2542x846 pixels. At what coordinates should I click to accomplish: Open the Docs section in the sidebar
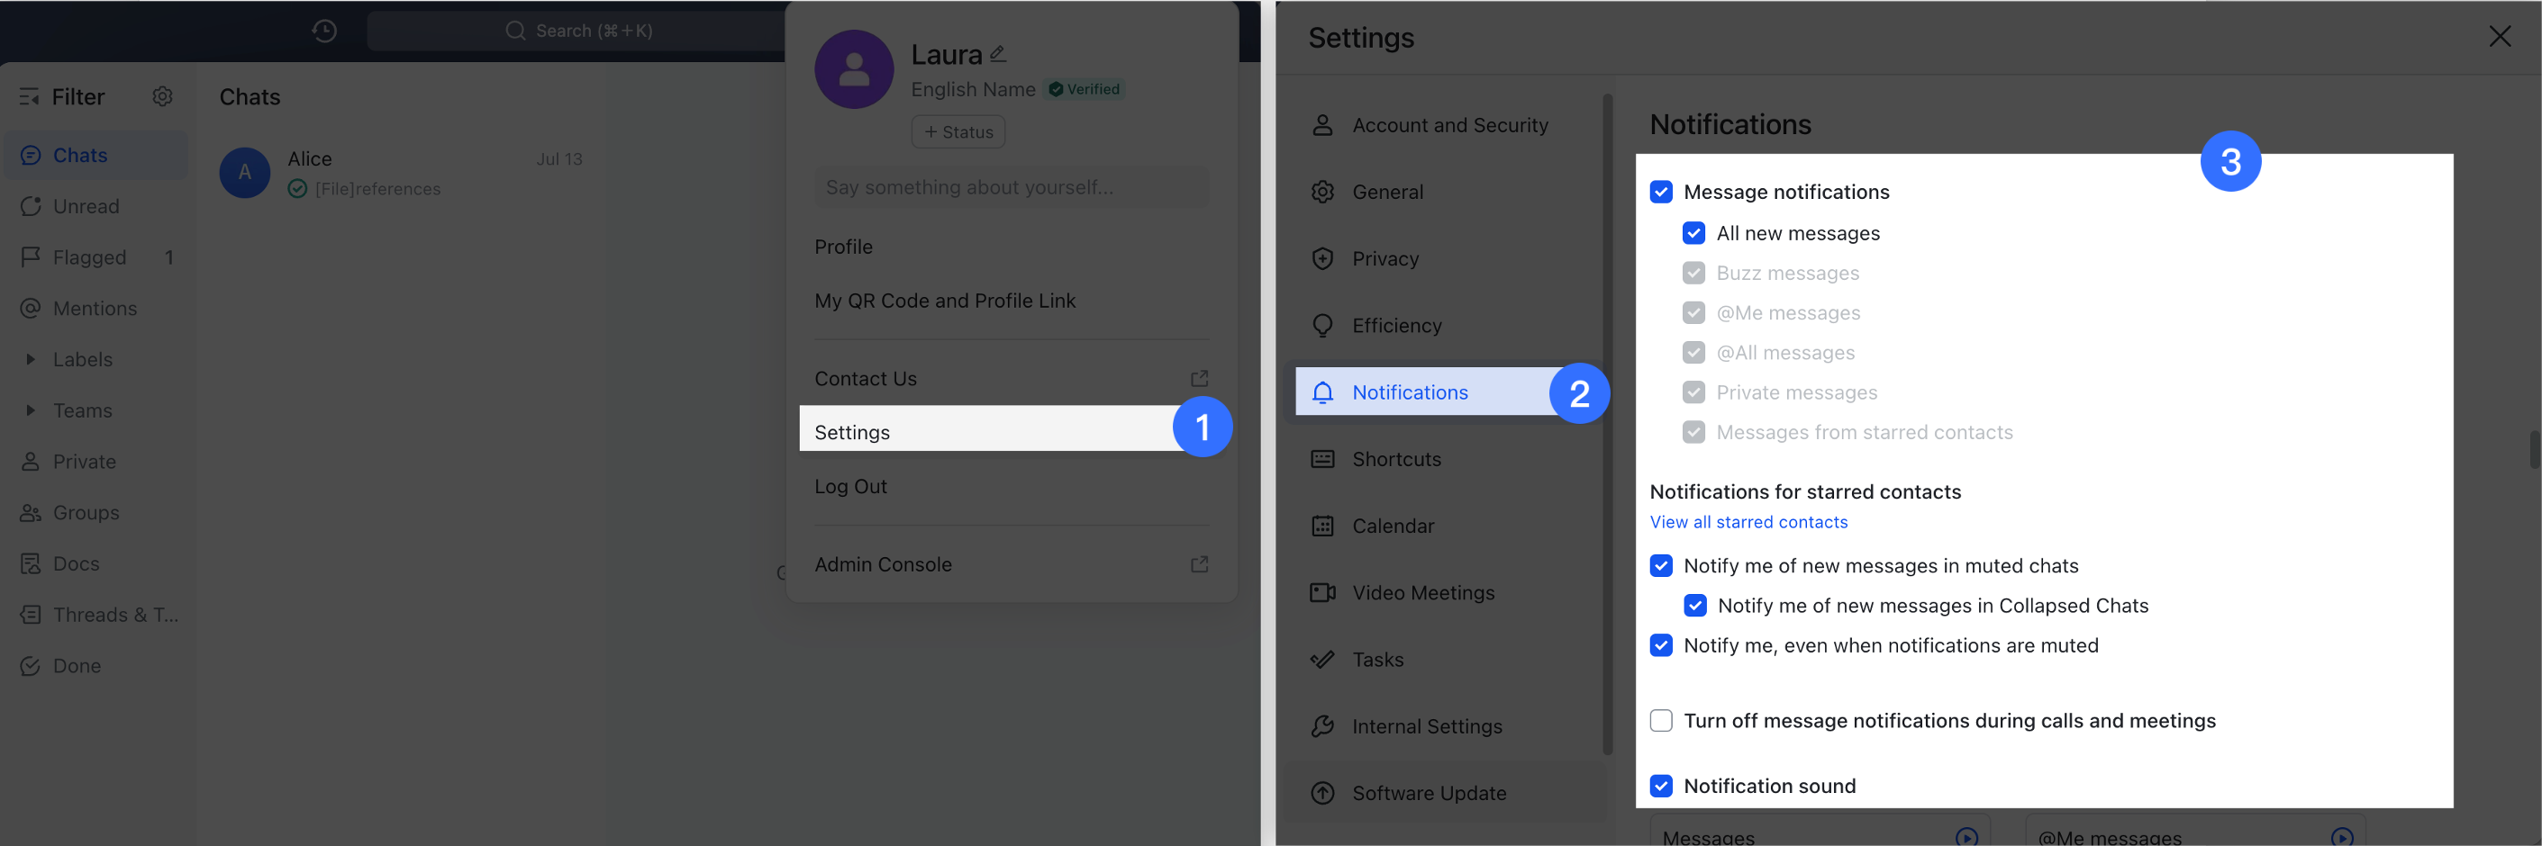[76, 563]
